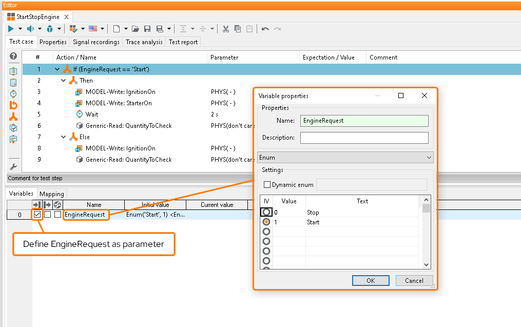
Task: Click the orange loop arrow sidebar icon
Action: pos(13,105)
